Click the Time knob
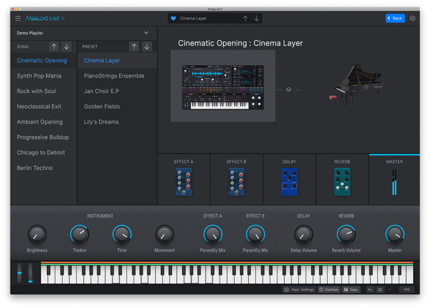This screenshot has height=308, width=430. point(122,234)
